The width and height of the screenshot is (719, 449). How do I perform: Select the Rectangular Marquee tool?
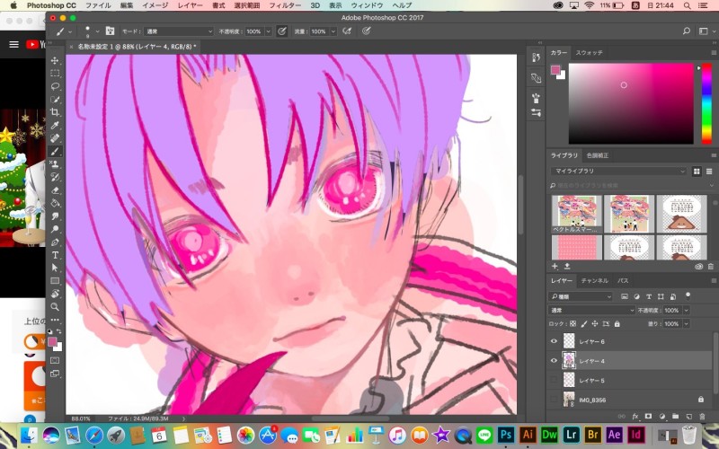tap(55, 74)
